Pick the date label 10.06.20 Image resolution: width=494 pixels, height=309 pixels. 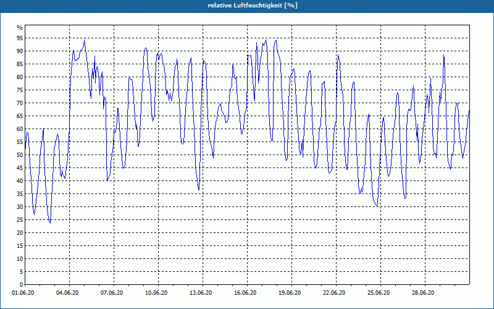pyautogui.click(x=156, y=293)
